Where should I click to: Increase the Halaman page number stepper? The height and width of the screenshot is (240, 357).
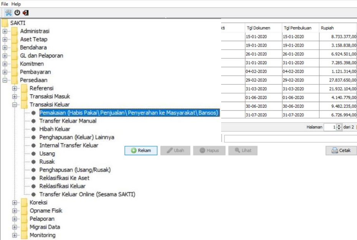[x=339, y=125]
